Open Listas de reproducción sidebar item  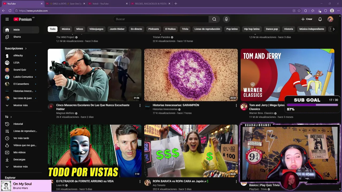point(21,131)
